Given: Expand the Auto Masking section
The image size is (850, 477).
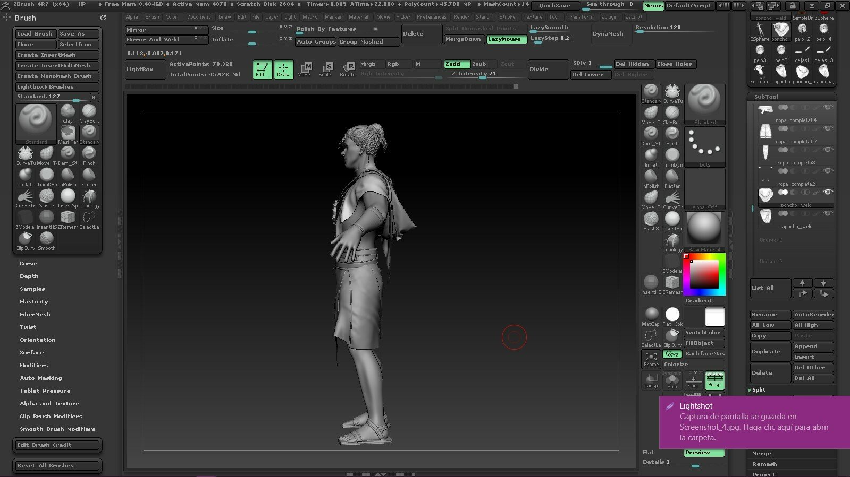Looking at the screenshot, I should [x=41, y=378].
